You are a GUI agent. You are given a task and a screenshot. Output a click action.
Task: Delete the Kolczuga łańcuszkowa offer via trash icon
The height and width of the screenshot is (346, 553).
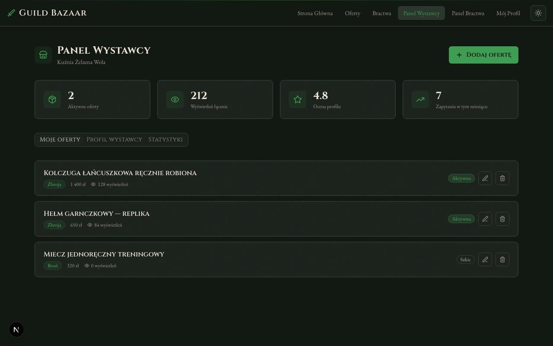coord(502,178)
